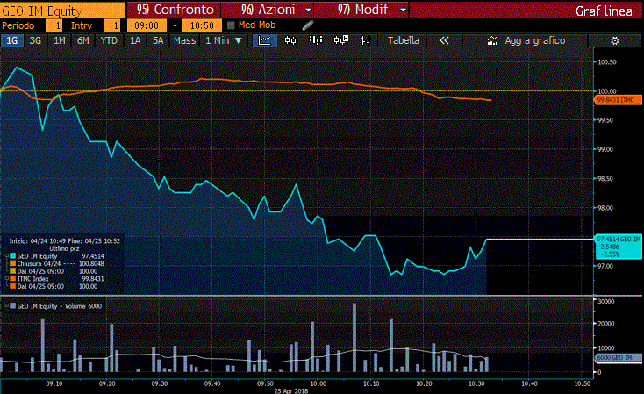Image resolution: width=644 pixels, height=394 pixels.
Task: Toggle the Med Mob checkbox
Action: (x=232, y=25)
